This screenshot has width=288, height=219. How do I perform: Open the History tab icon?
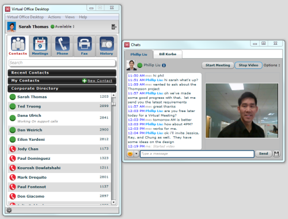click(107, 44)
